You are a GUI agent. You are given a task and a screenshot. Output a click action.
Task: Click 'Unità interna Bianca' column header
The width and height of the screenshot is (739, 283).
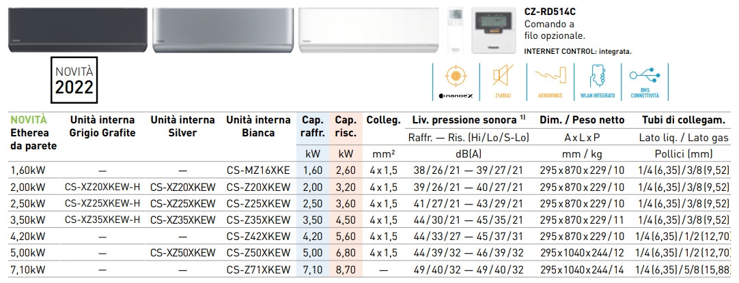258,127
